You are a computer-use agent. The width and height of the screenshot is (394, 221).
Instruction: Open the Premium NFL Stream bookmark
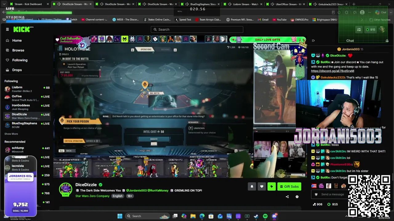240,20
